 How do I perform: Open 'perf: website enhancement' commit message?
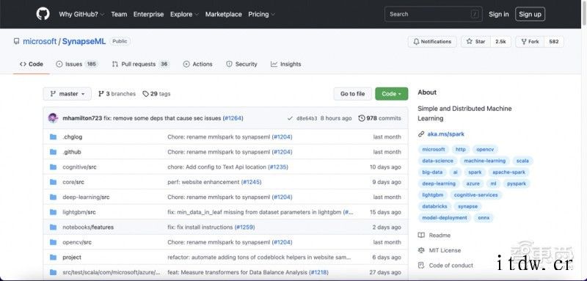203,182
